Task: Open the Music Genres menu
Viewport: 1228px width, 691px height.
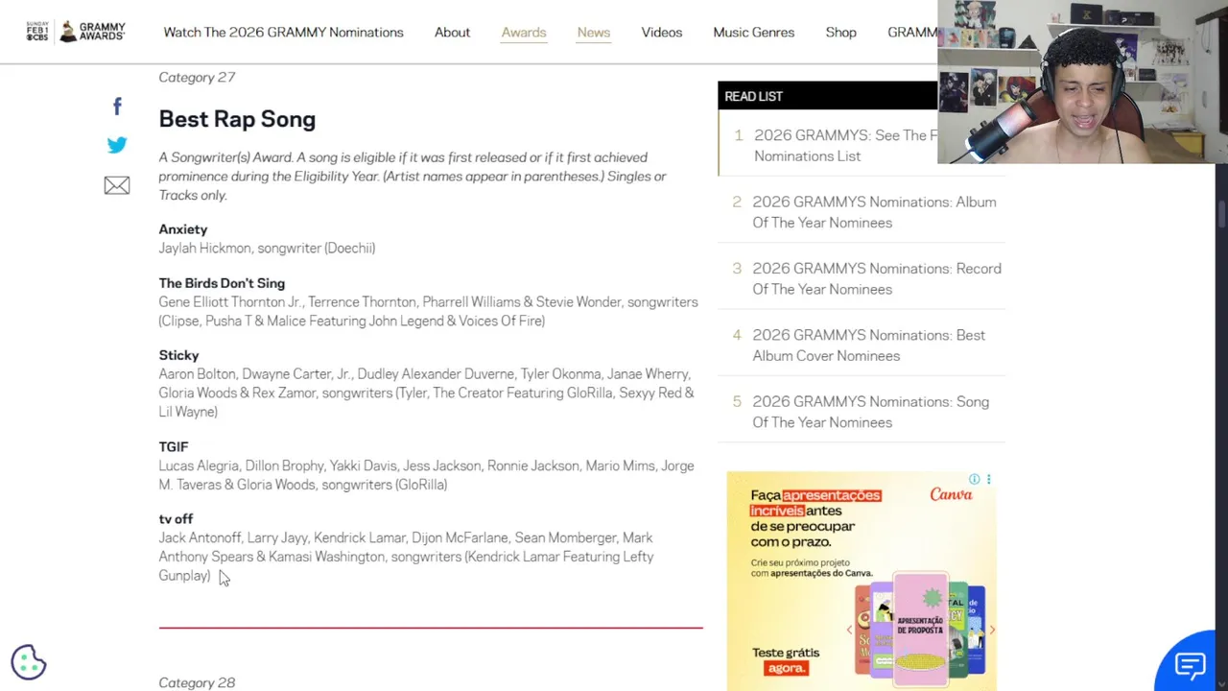Action: (754, 32)
